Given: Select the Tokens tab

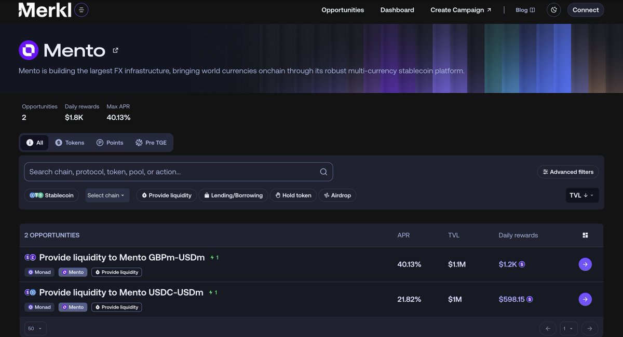Looking at the screenshot, I should click(70, 143).
